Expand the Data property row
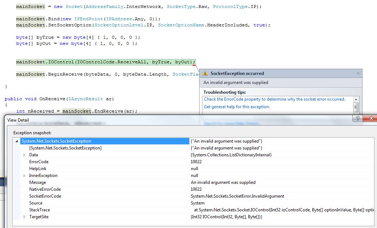 [24, 155]
